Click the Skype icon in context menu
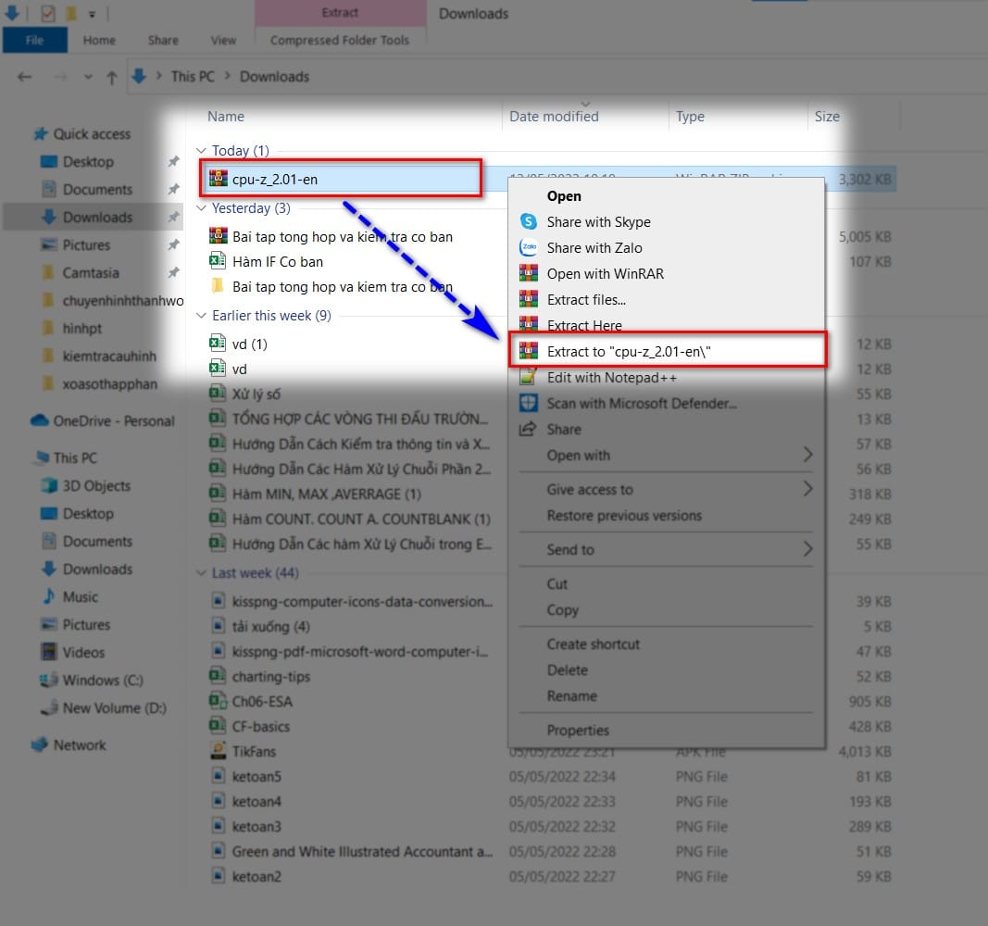Screen dimensions: 988x926 (528, 221)
